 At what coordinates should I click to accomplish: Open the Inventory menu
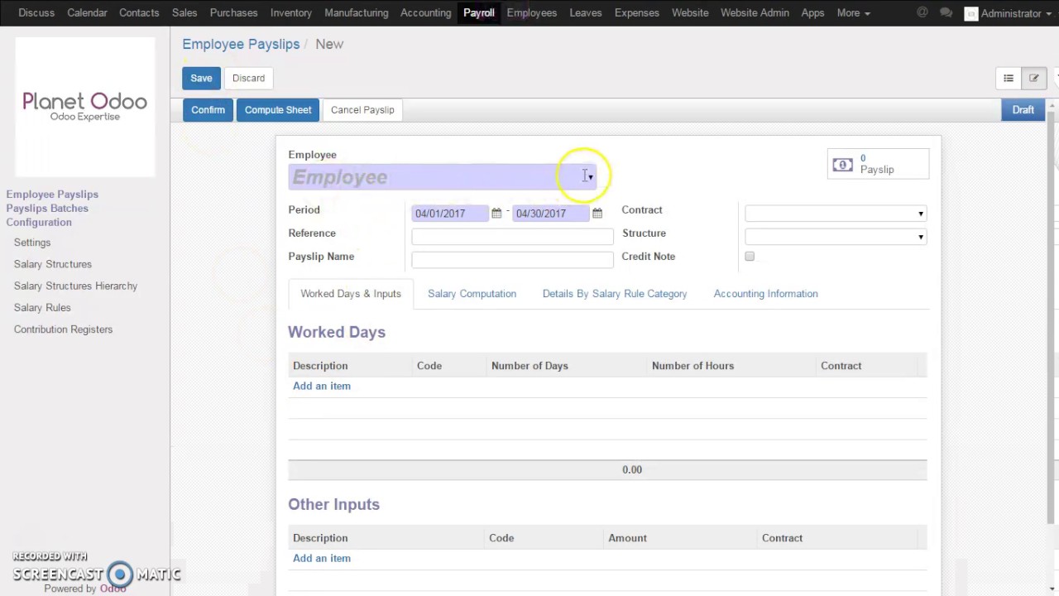point(290,13)
